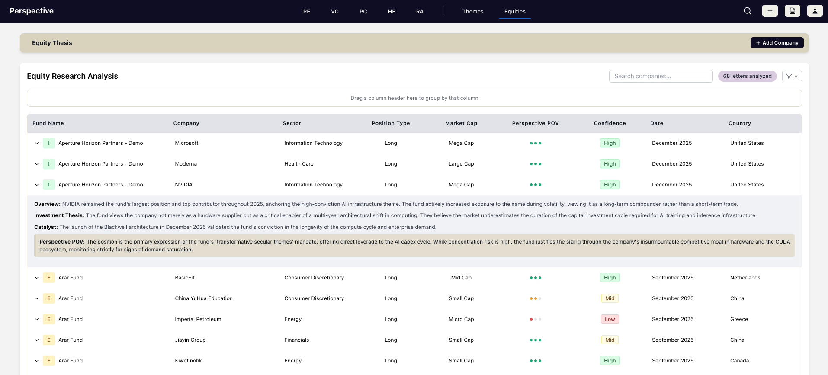The image size is (828, 375).
Task: Collapse the expanded NVIDIA row
Action: pos(37,185)
